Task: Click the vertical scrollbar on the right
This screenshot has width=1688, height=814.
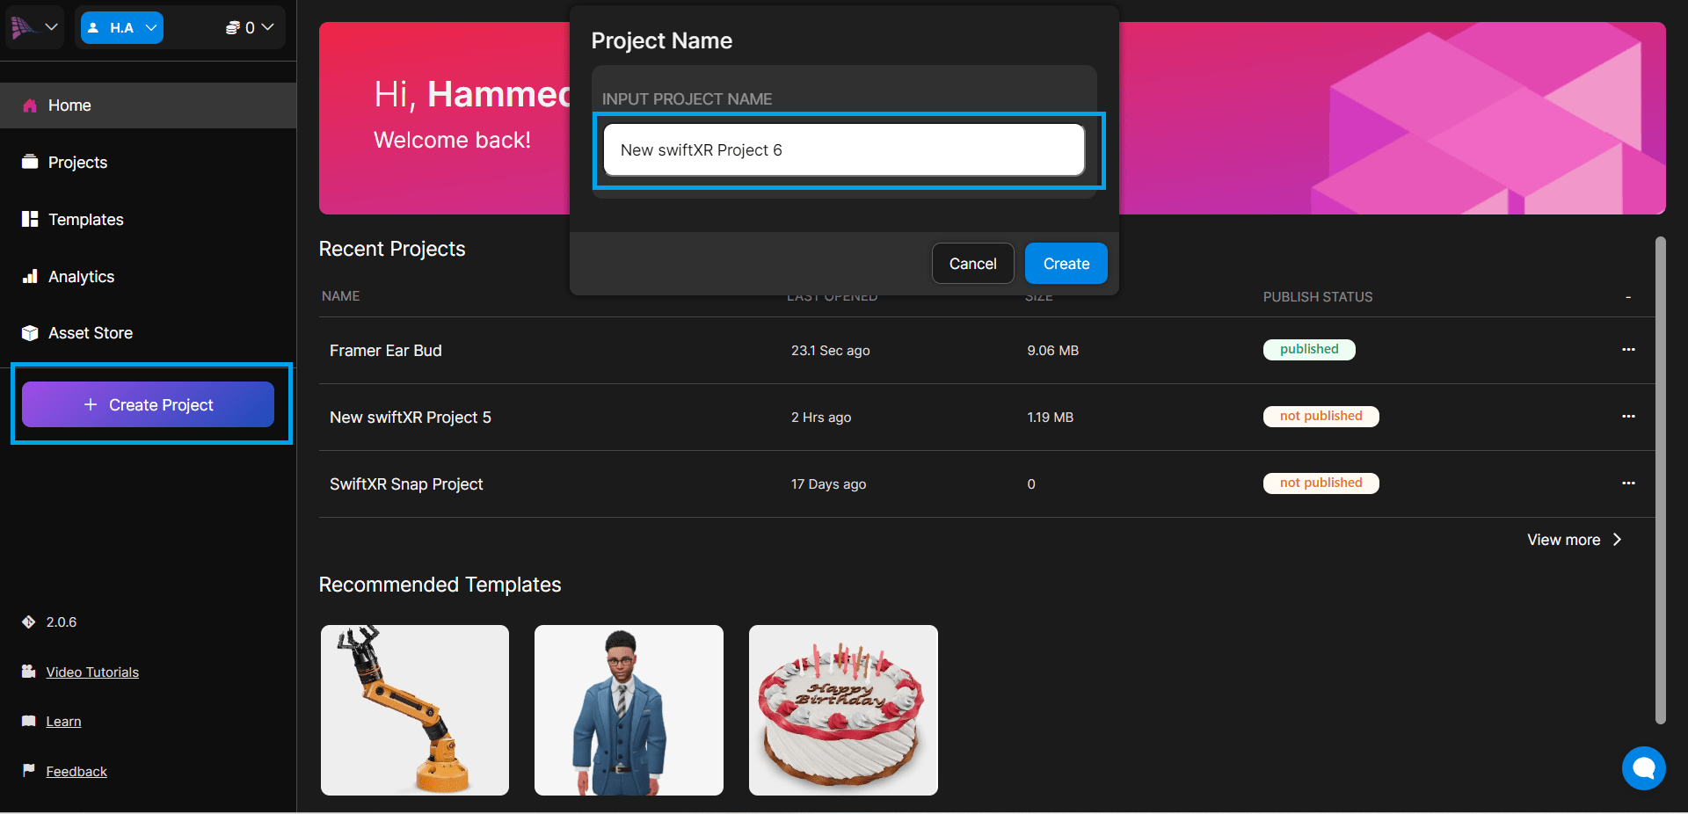Action: click(1660, 479)
